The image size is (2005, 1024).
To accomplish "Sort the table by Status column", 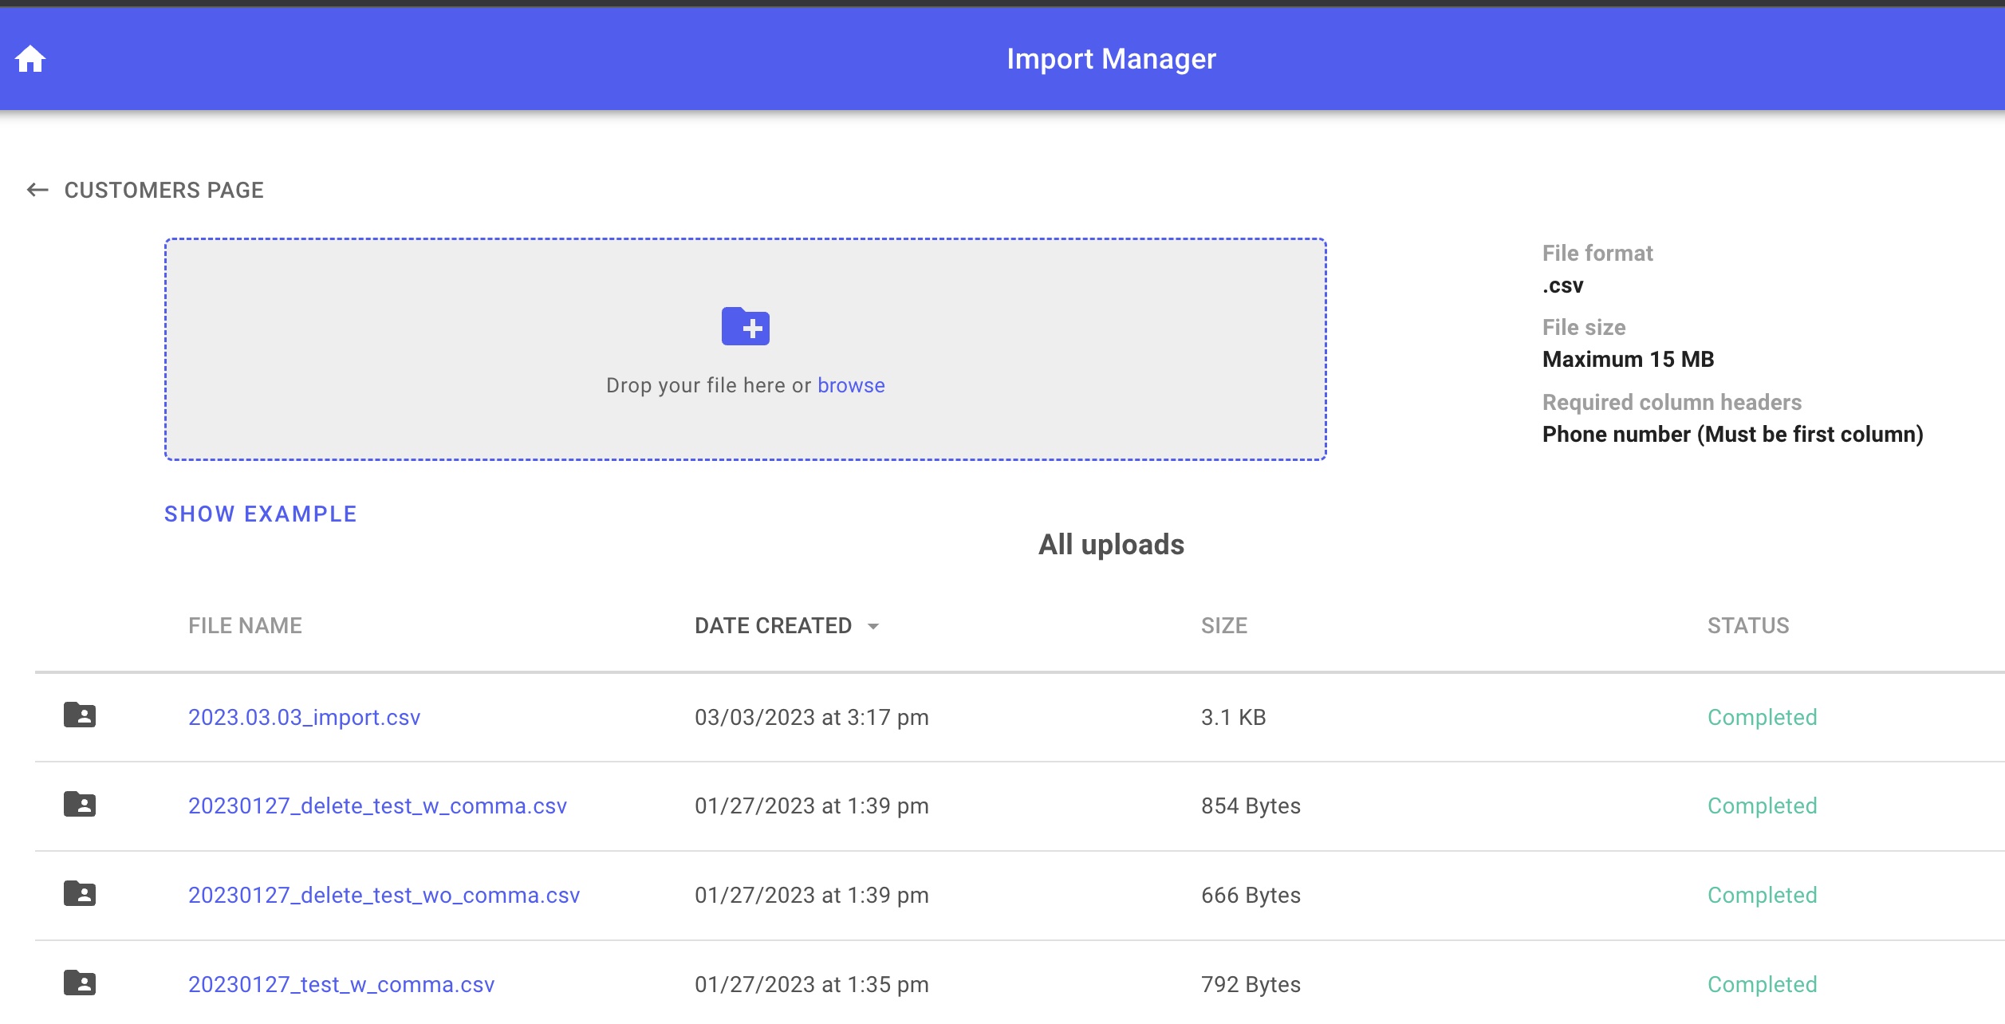I will [1747, 626].
